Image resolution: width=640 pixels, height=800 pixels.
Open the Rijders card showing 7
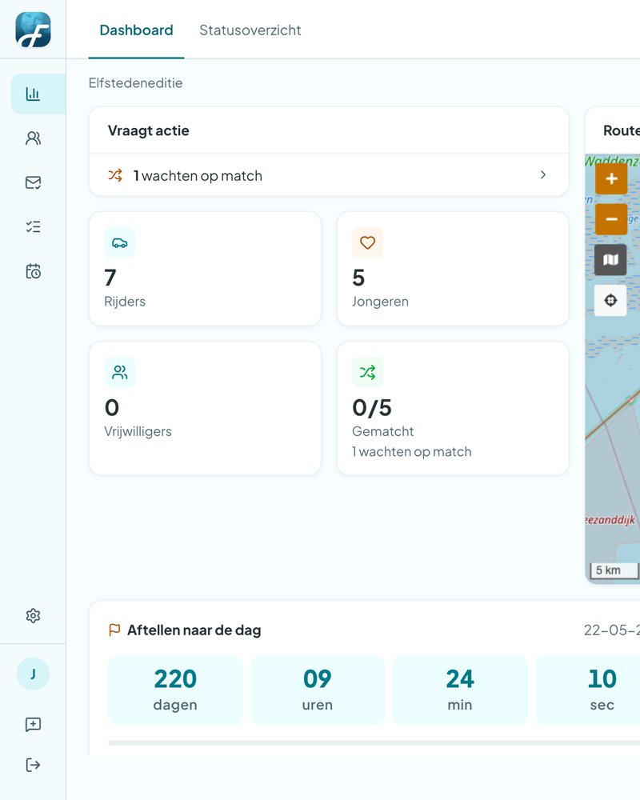coord(205,269)
